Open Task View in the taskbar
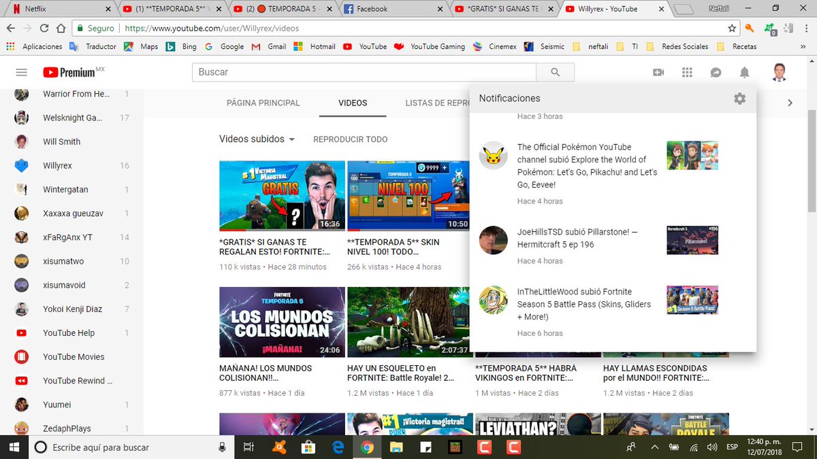The height and width of the screenshot is (459, 817). click(x=249, y=447)
